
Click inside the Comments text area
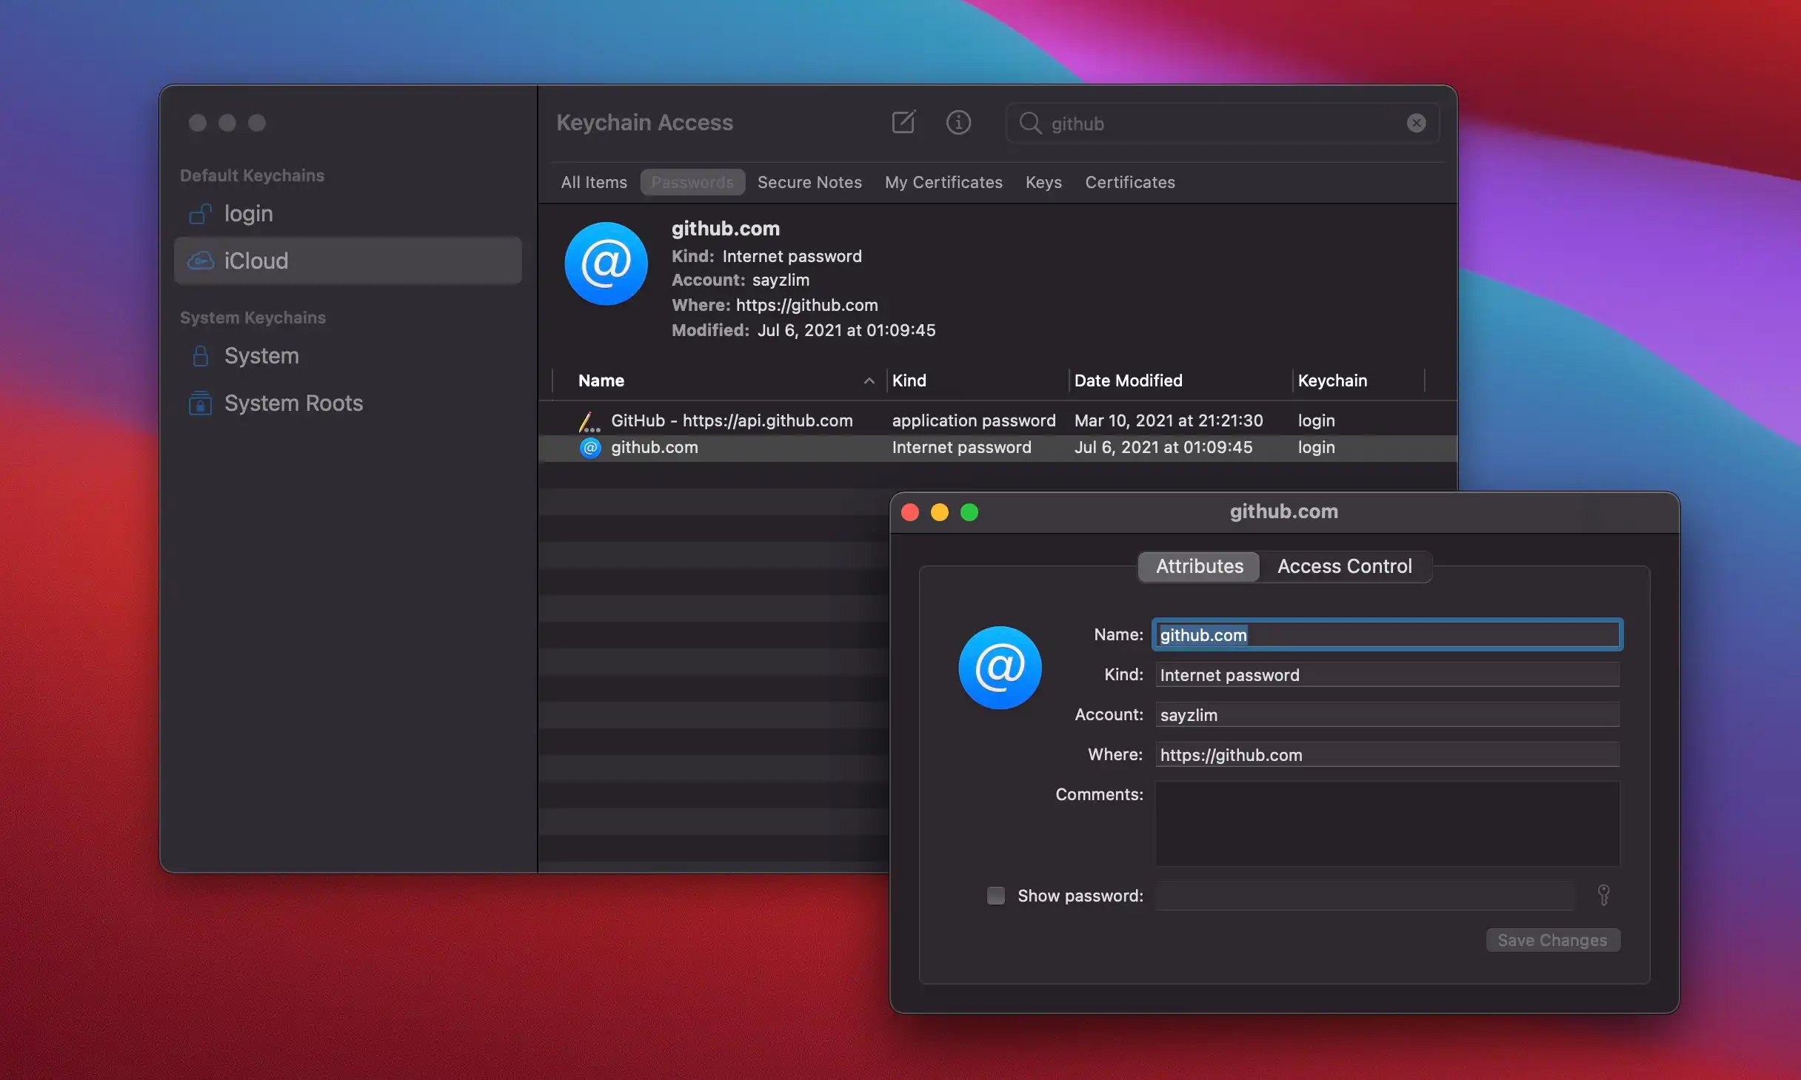coord(1387,823)
